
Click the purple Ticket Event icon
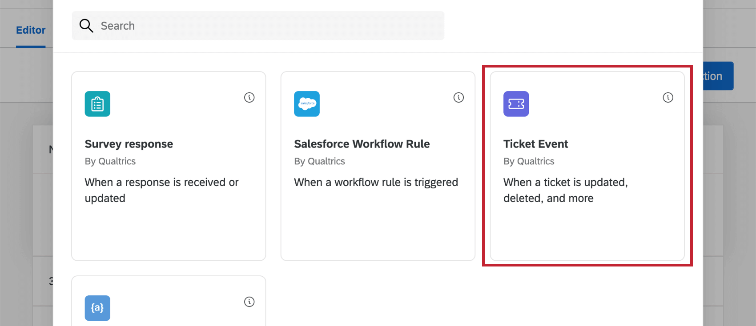click(516, 104)
